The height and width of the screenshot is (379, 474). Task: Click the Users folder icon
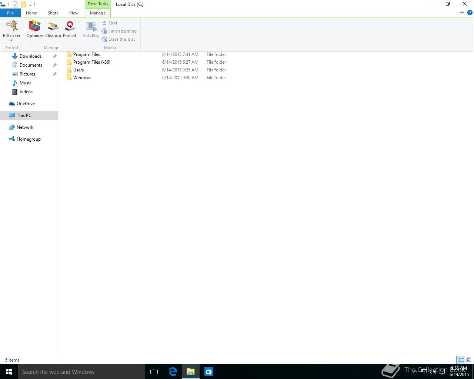click(x=69, y=70)
